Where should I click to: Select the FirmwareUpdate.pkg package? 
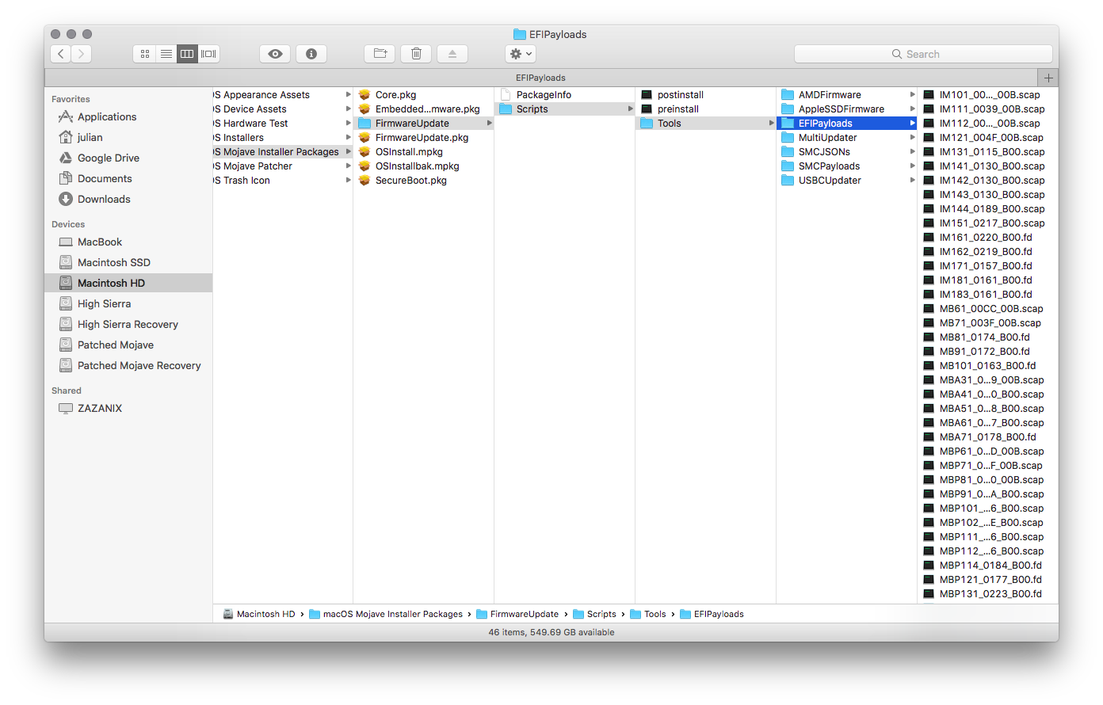click(x=423, y=137)
